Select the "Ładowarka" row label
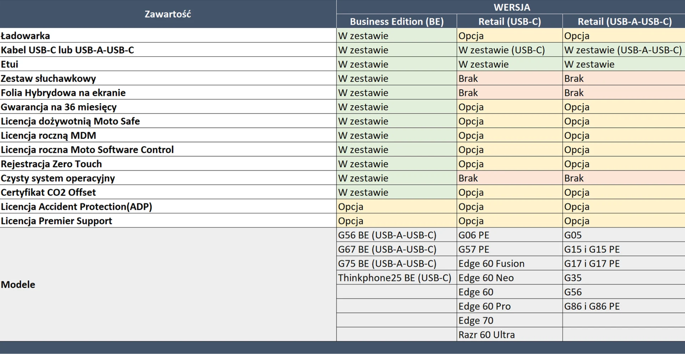The height and width of the screenshot is (354, 685). point(168,36)
